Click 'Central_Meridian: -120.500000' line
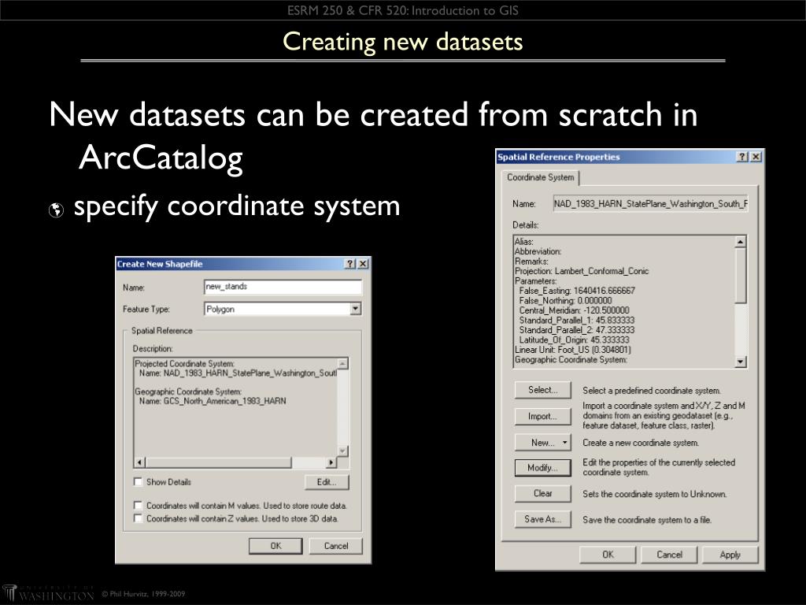This screenshot has height=605, width=806. (x=574, y=310)
